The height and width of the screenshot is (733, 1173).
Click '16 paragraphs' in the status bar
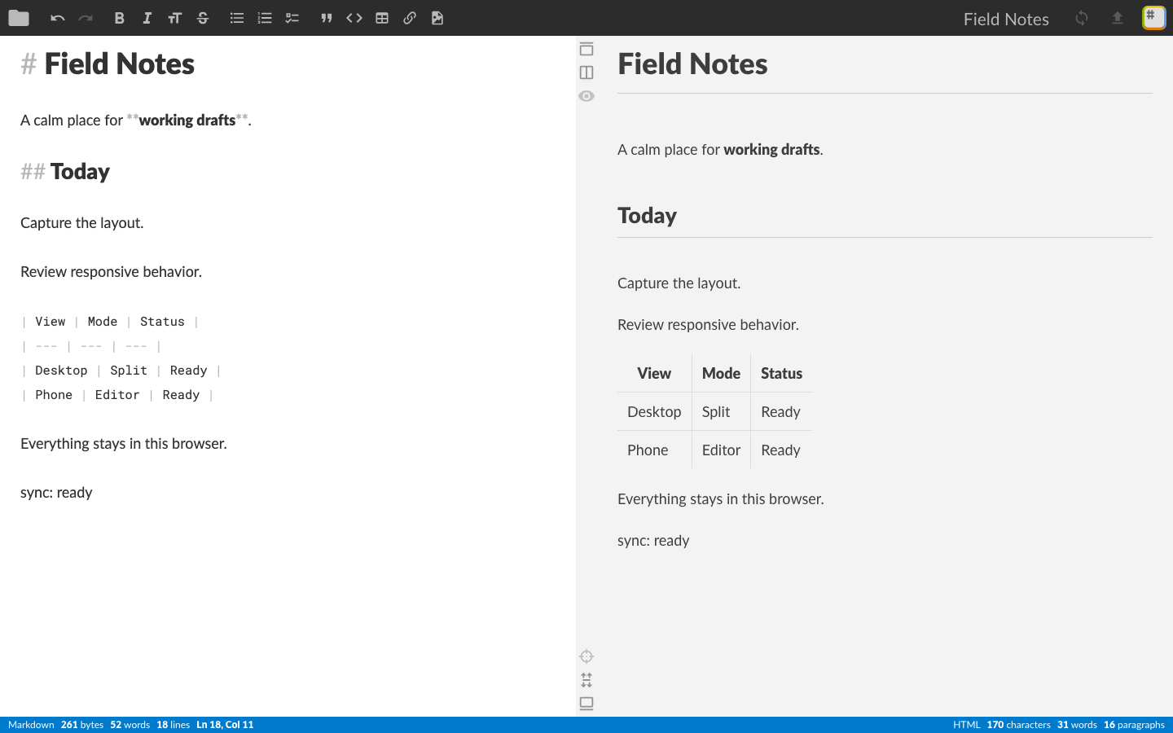1134,725
